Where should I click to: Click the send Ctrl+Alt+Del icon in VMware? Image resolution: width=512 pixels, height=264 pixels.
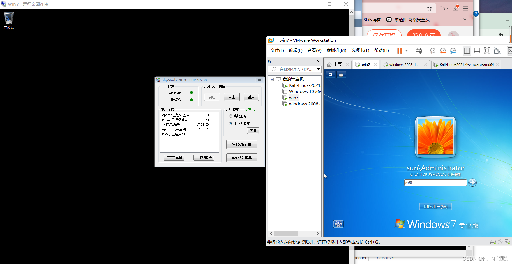click(x=419, y=50)
